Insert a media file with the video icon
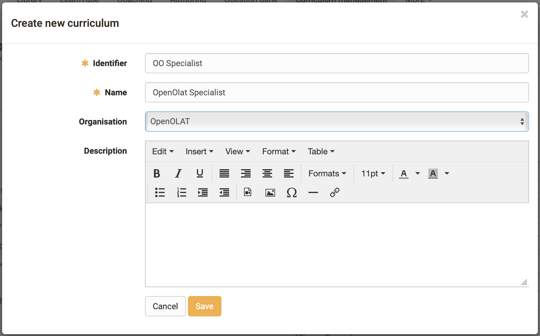This screenshot has height=336, width=540. [x=248, y=192]
